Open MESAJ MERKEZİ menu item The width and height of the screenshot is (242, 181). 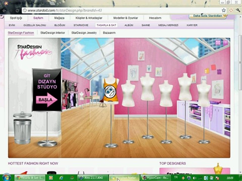tap(168, 25)
